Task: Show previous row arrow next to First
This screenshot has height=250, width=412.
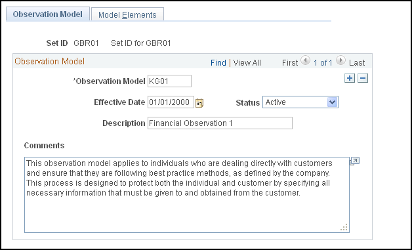Action: pos(305,60)
